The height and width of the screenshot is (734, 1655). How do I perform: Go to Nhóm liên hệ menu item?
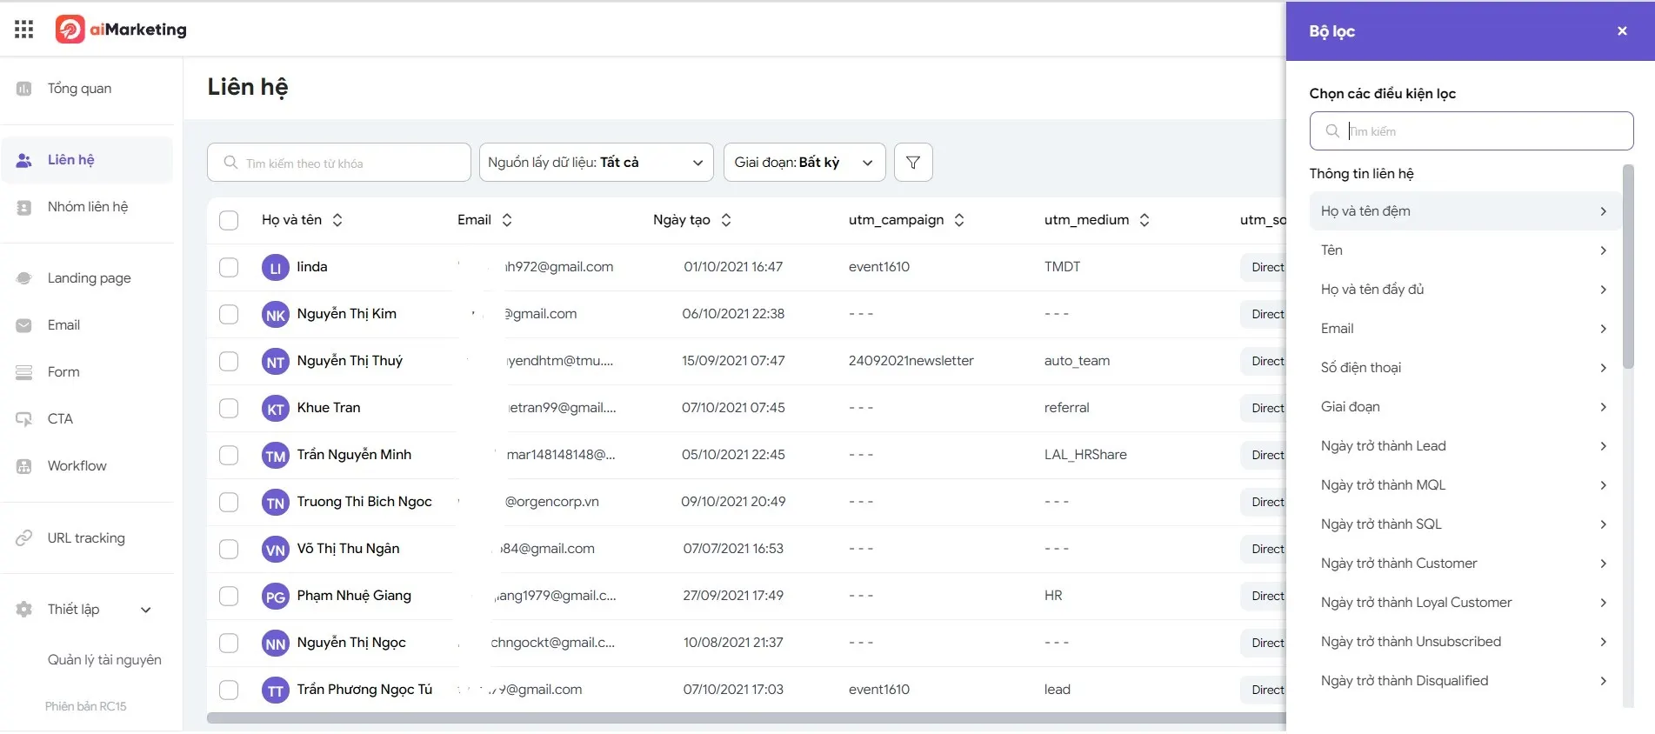(x=87, y=207)
